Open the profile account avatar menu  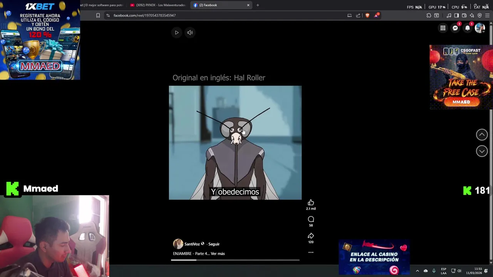[x=480, y=28]
